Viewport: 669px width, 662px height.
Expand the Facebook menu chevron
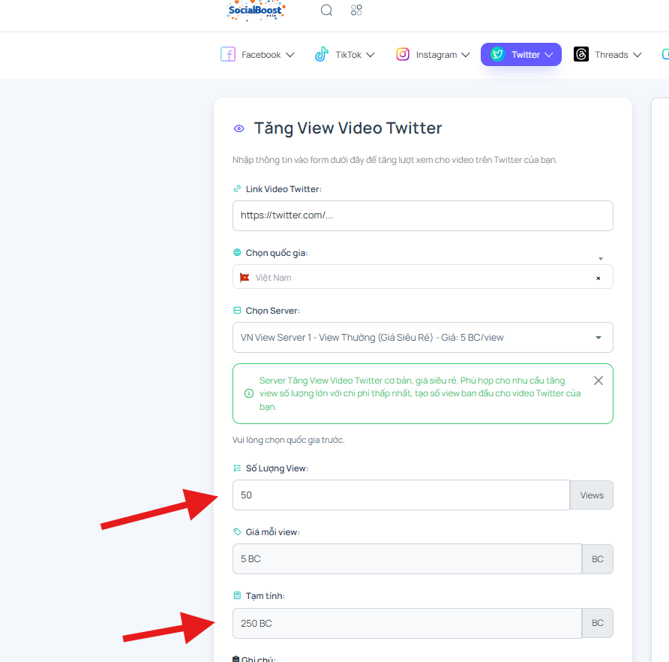coord(290,55)
